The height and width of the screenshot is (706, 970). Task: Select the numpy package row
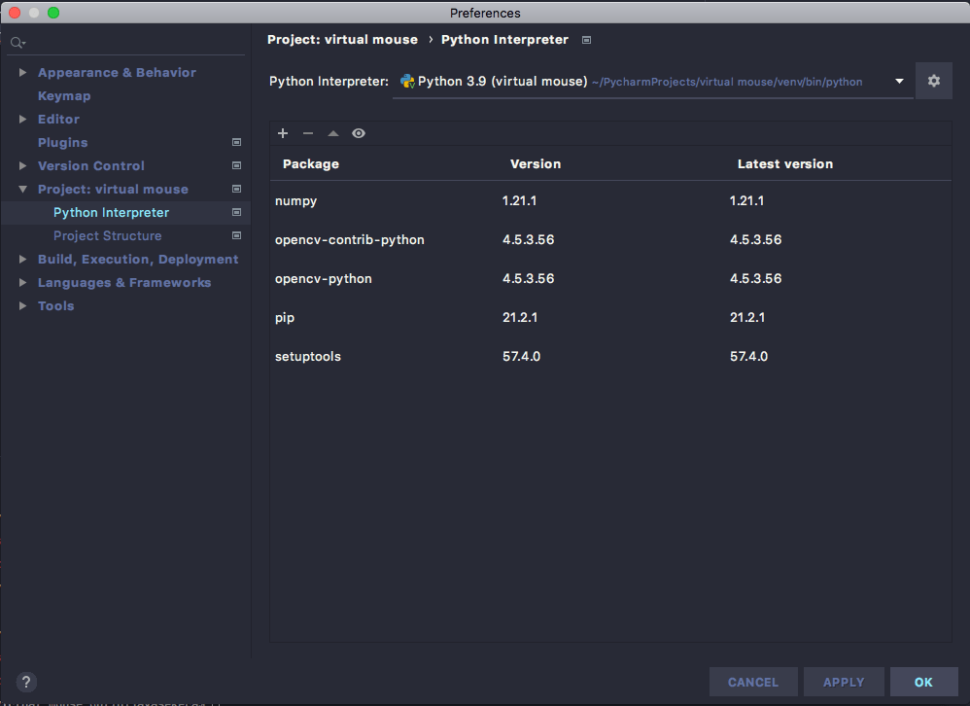pos(610,200)
